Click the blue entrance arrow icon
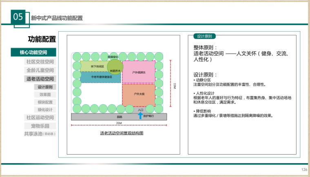The width and height of the screenshot is (310, 177). [x=137, y=117]
